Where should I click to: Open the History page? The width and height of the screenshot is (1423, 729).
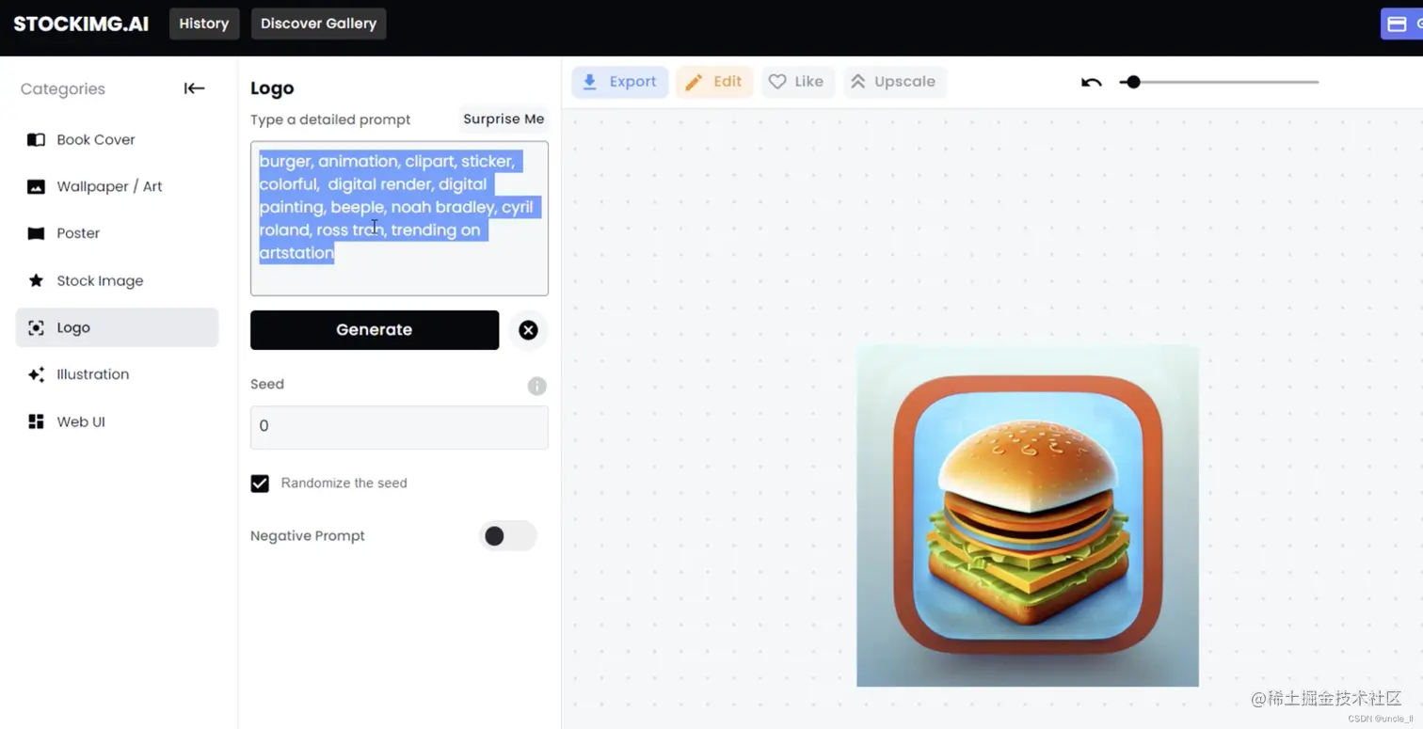pos(204,24)
